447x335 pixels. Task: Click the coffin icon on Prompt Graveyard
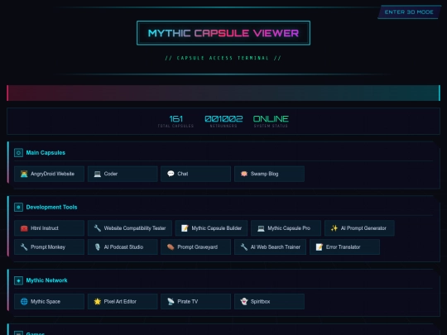171,247
